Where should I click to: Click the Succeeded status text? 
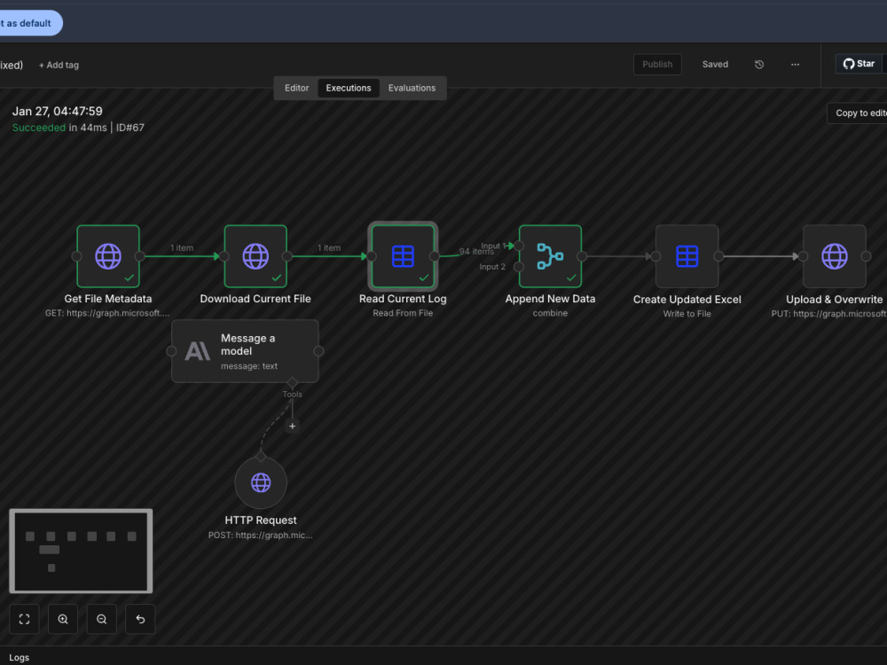click(x=39, y=128)
